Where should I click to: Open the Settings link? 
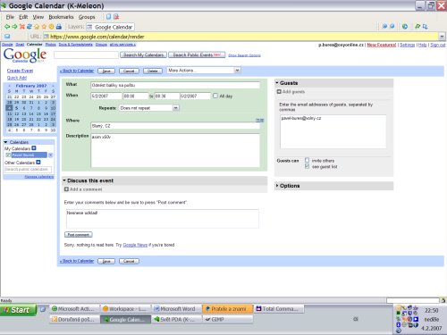tap(408, 45)
